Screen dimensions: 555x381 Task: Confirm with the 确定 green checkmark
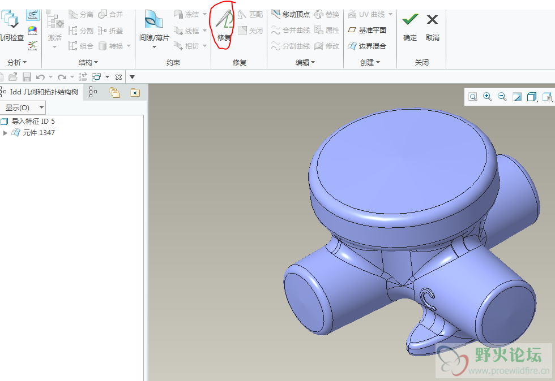[410, 27]
